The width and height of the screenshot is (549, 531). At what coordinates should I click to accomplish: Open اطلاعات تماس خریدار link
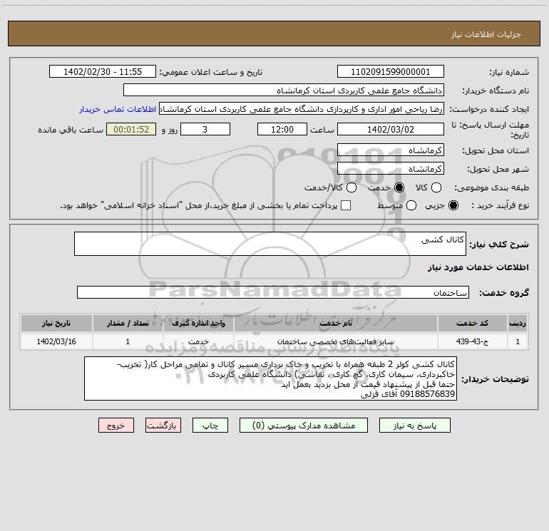(x=118, y=109)
